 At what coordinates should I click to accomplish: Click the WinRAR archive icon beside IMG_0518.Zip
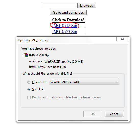(26, 55)
